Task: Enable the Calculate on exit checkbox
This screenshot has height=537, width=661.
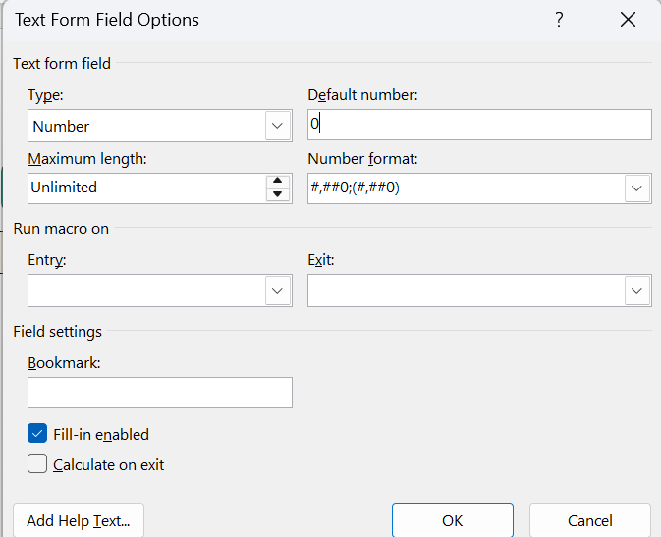Action: [x=37, y=463]
